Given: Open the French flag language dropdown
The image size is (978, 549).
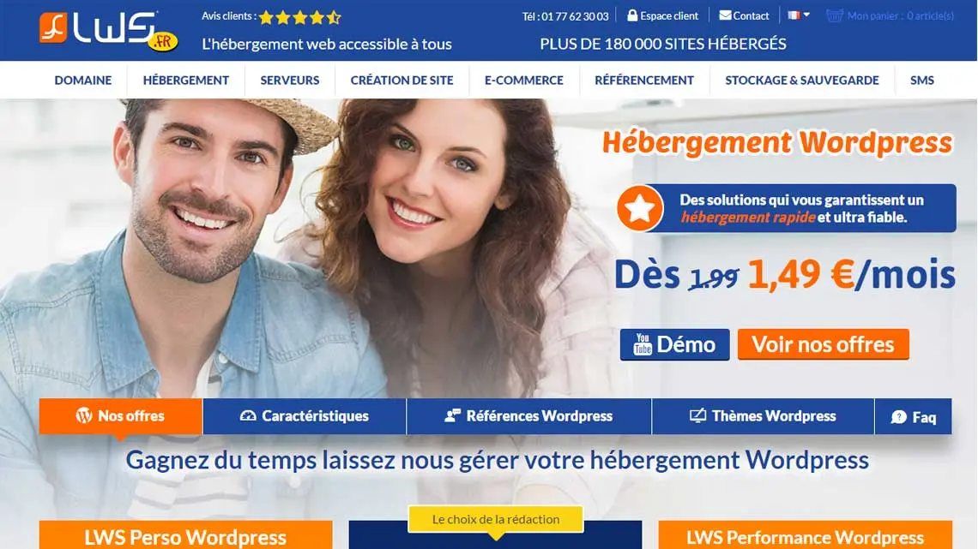Looking at the screenshot, I should [x=799, y=15].
